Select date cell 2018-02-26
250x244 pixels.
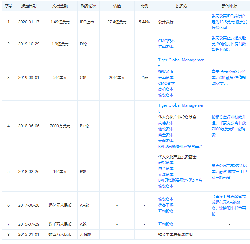pos(29,172)
